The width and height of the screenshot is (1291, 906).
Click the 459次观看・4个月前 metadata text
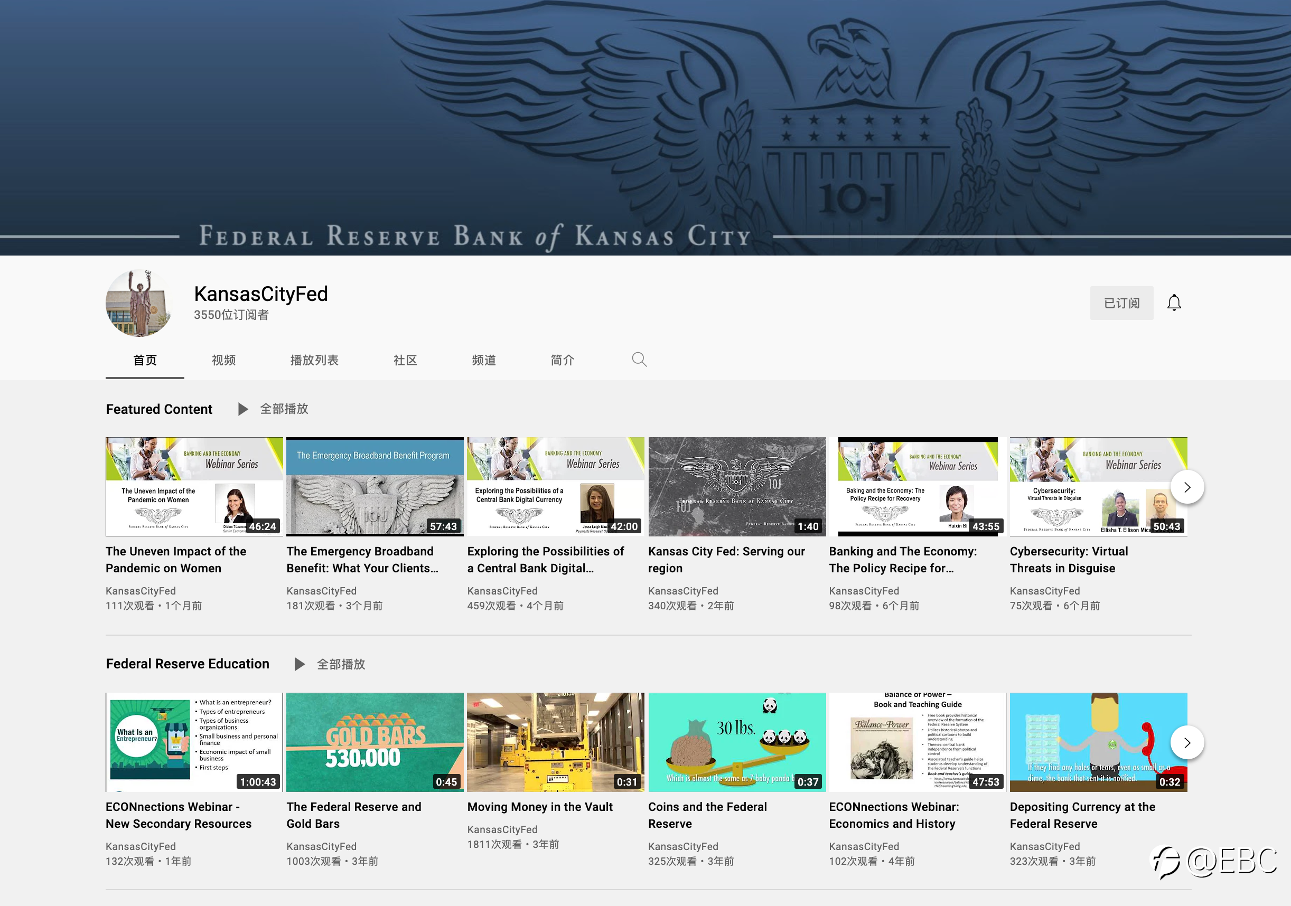click(515, 605)
